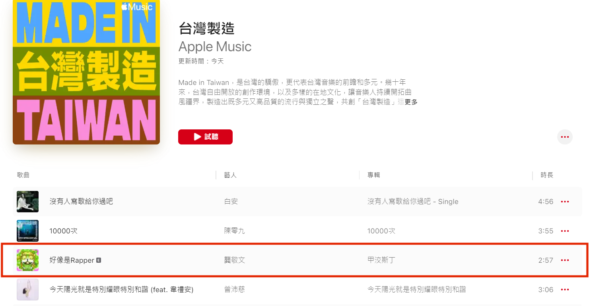Open more options for 今天陽光就是特別耀眼特別和諧 track
Viewport: 589px width, 306px height.
pos(565,290)
